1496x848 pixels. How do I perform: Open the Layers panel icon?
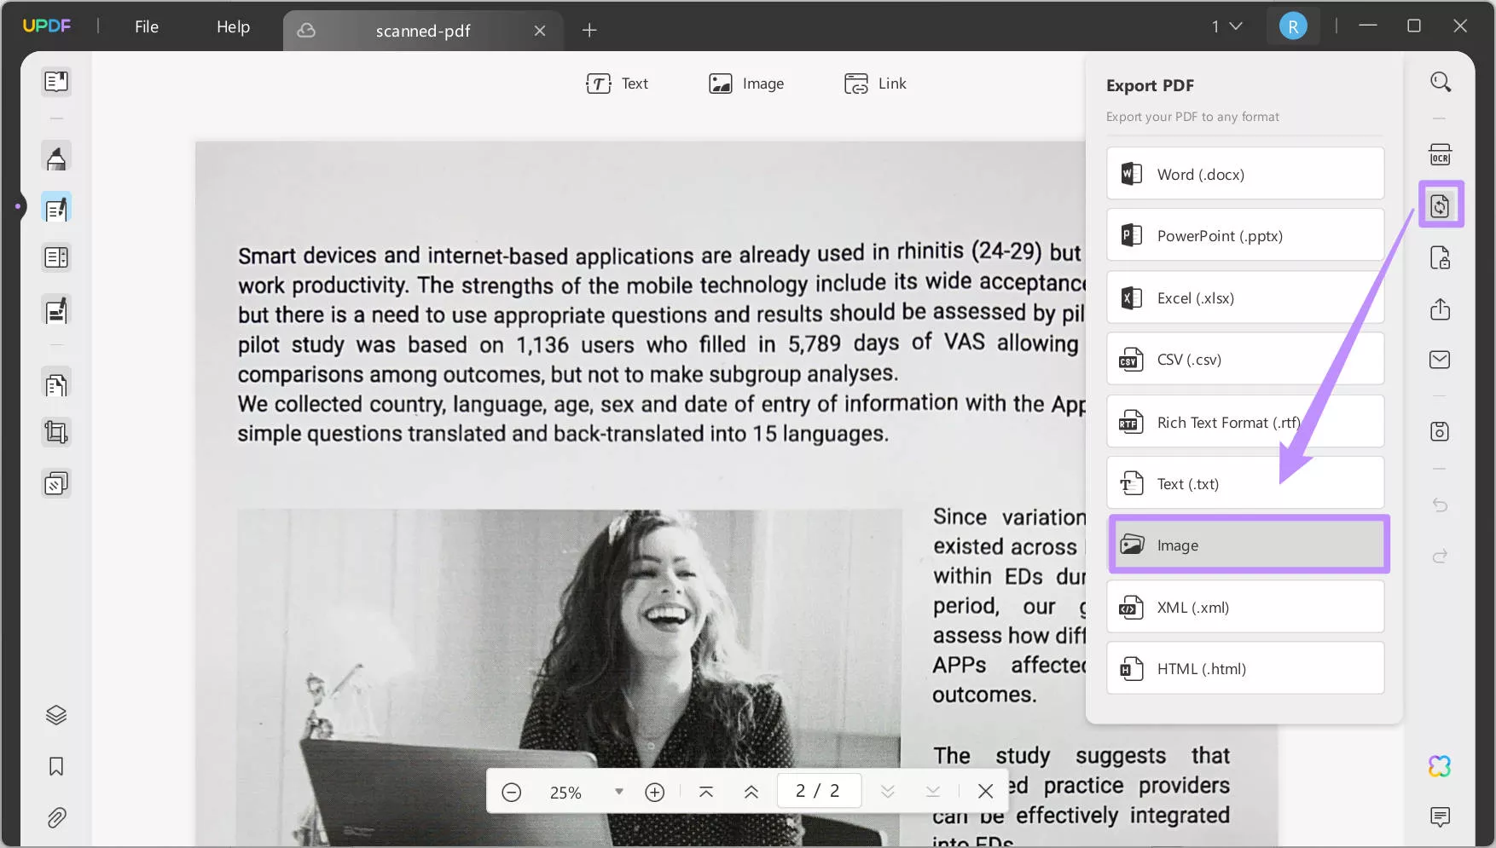[x=56, y=715]
